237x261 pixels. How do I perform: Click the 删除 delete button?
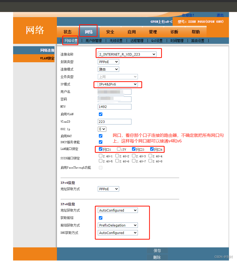[x=157, y=257]
